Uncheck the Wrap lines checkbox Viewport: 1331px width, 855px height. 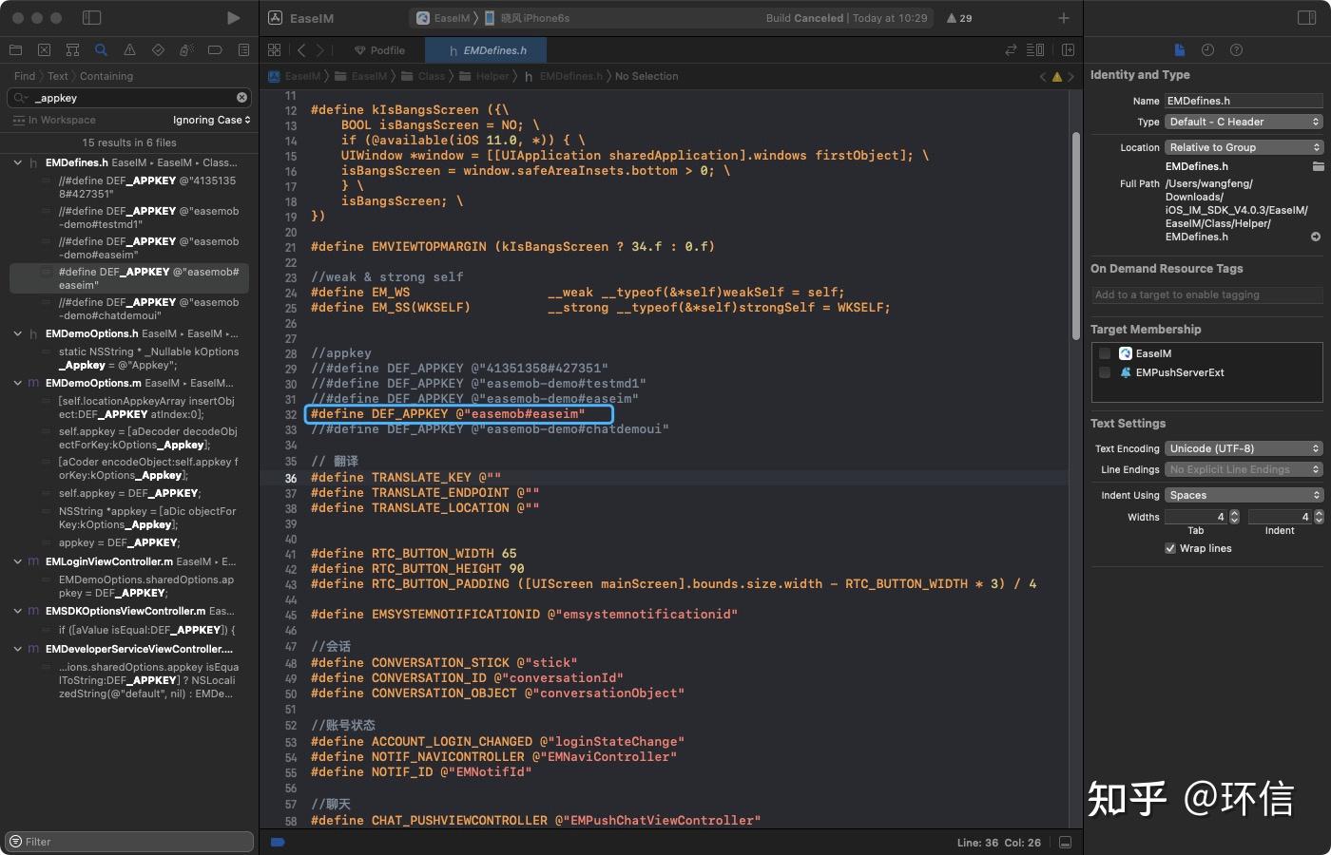(x=1170, y=548)
